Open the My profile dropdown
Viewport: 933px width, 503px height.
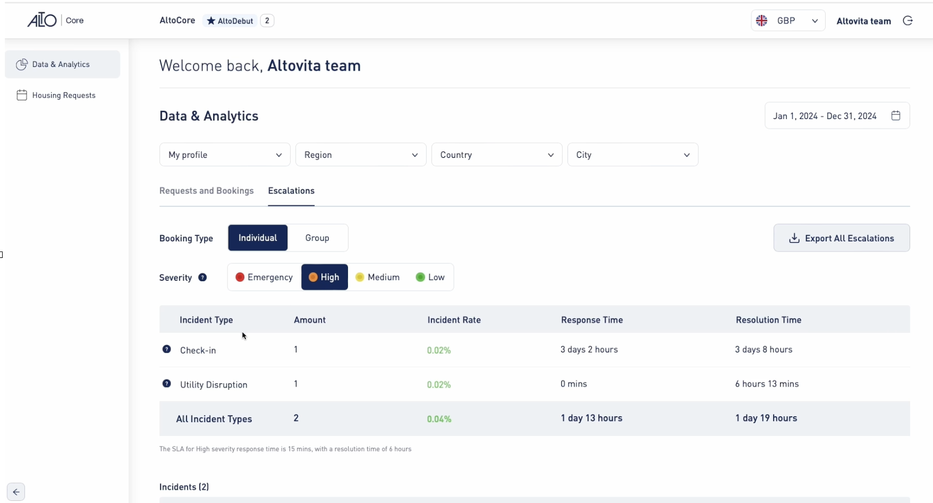pos(225,155)
